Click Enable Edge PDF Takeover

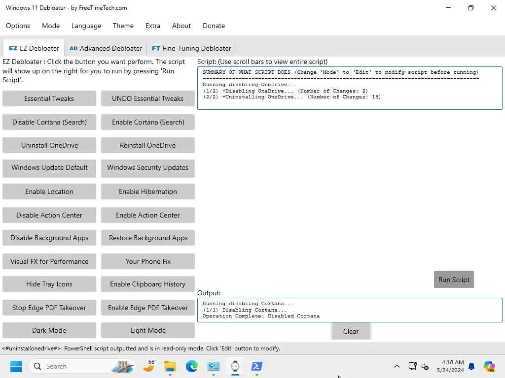click(147, 308)
